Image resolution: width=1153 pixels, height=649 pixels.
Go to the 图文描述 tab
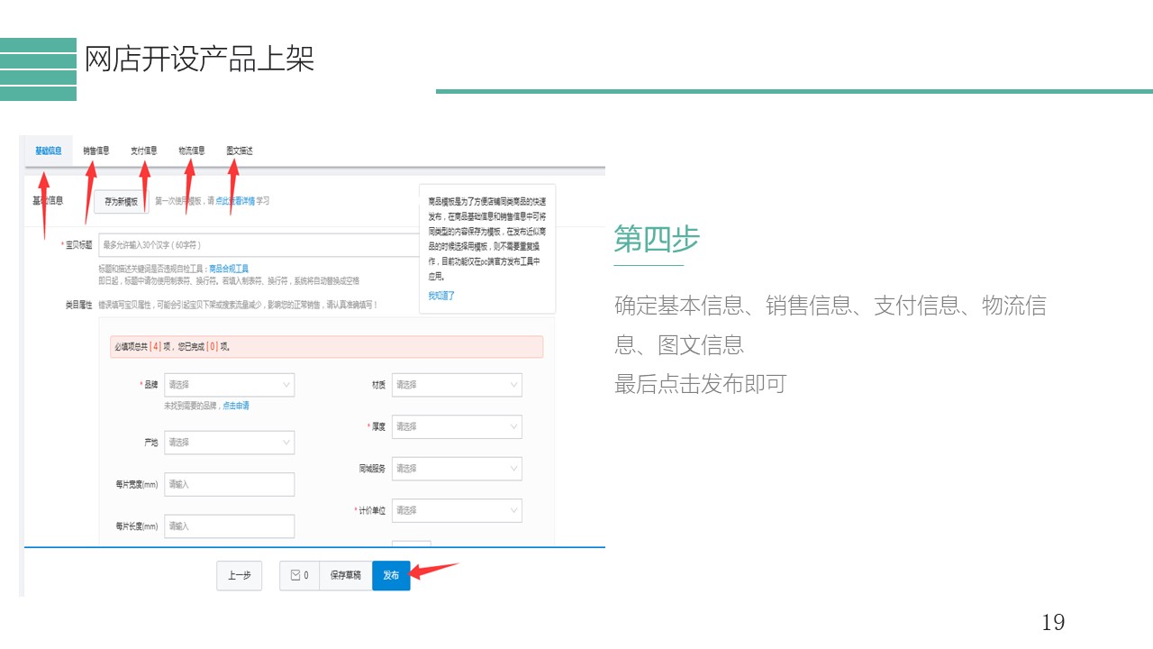tap(240, 151)
